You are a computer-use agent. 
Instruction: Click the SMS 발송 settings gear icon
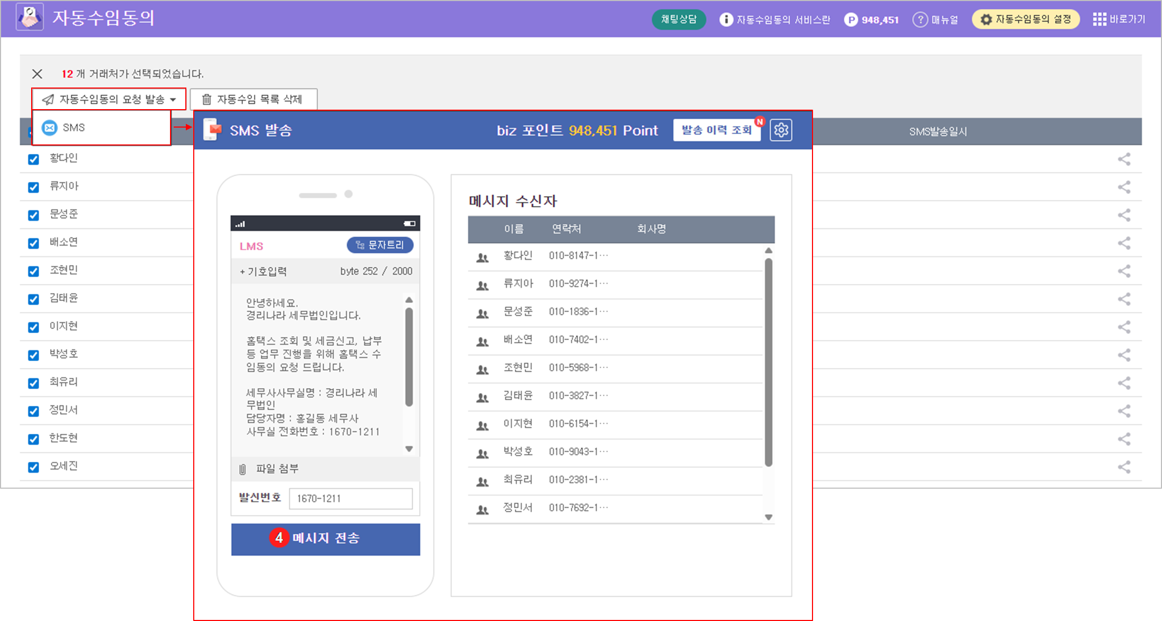pyautogui.click(x=781, y=130)
